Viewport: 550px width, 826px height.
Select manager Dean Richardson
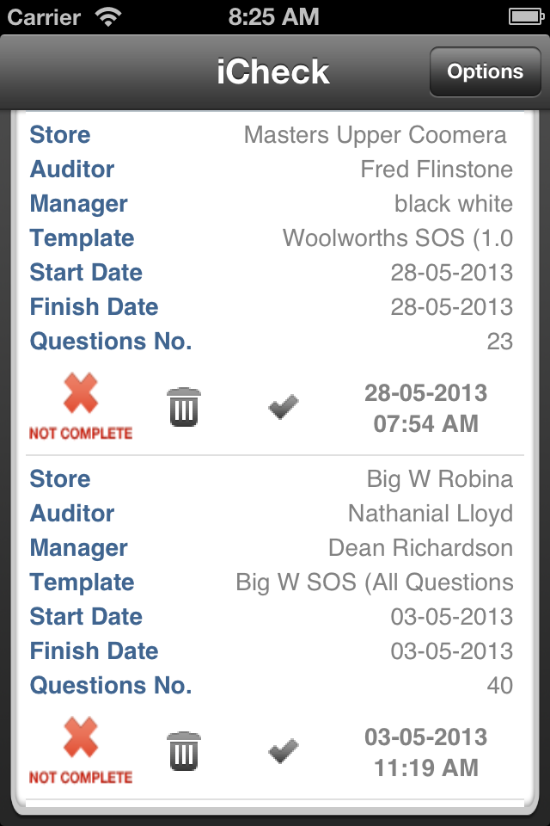[420, 548]
